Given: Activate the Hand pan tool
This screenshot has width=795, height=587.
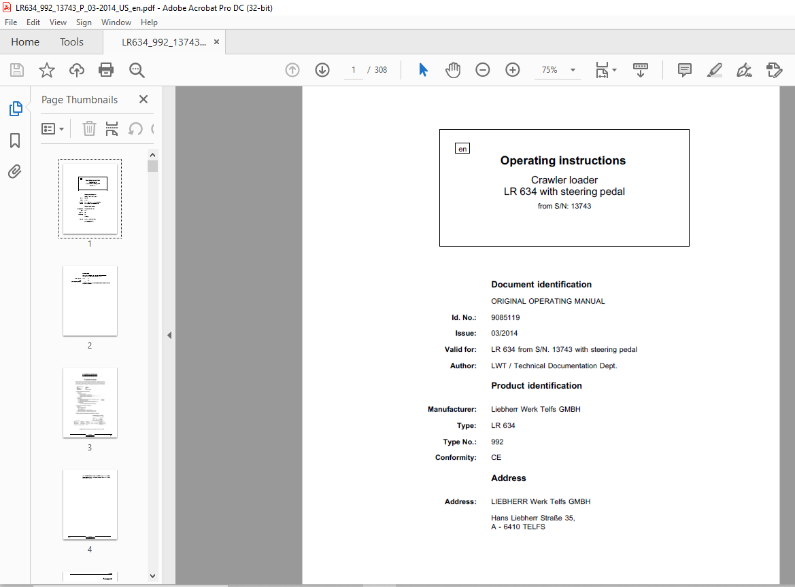Looking at the screenshot, I should 453,70.
